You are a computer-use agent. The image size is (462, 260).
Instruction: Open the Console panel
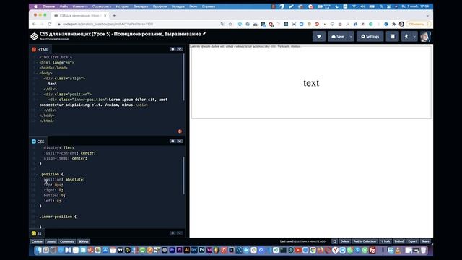(x=37, y=241)
